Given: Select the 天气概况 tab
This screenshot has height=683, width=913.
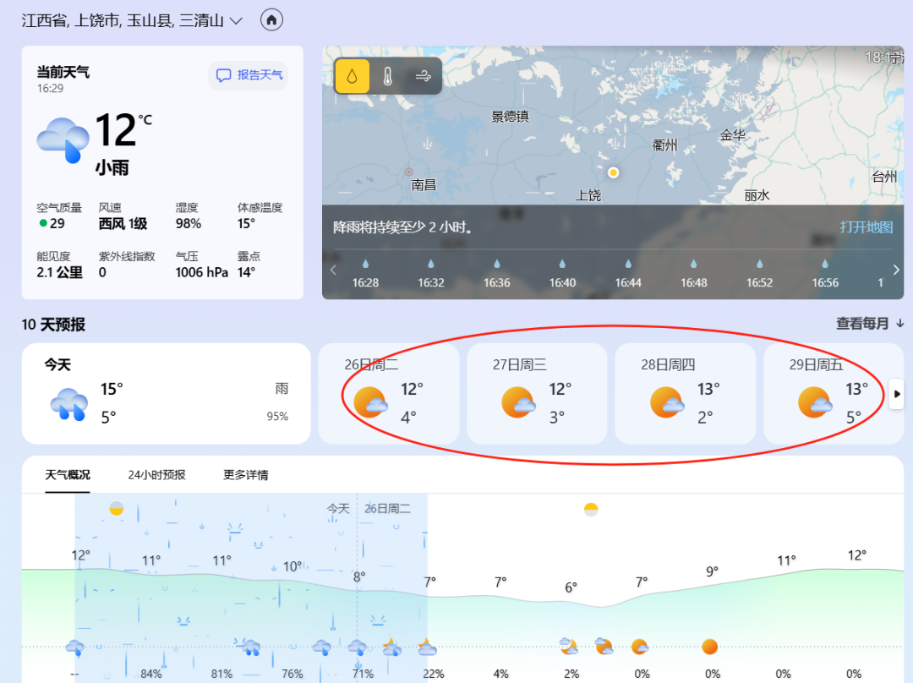Looking at the screenshot, I should [68, 475].
